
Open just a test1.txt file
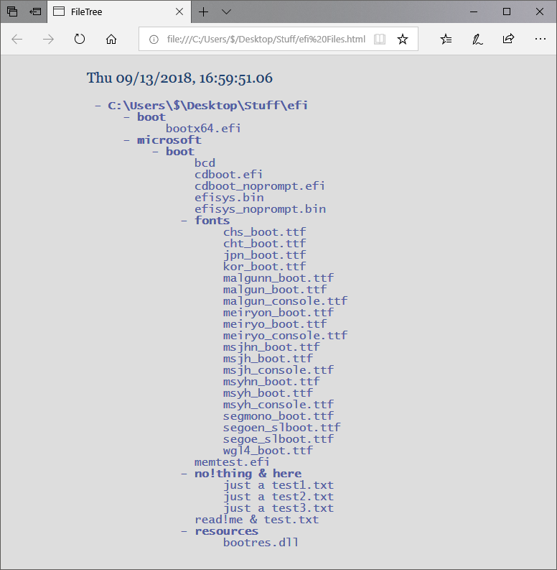point(278,485)
